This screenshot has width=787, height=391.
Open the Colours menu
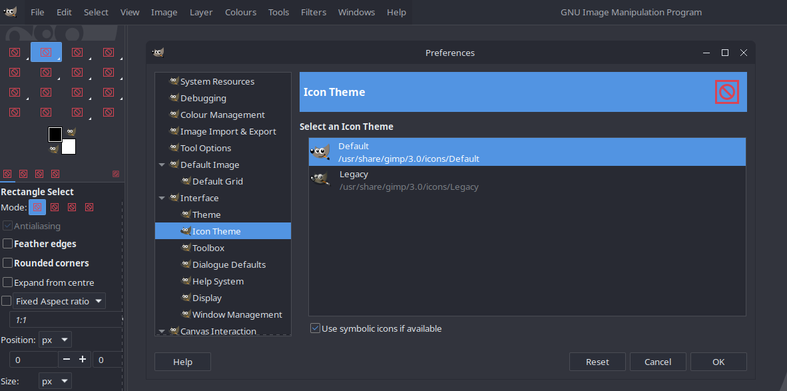(240, 12)
